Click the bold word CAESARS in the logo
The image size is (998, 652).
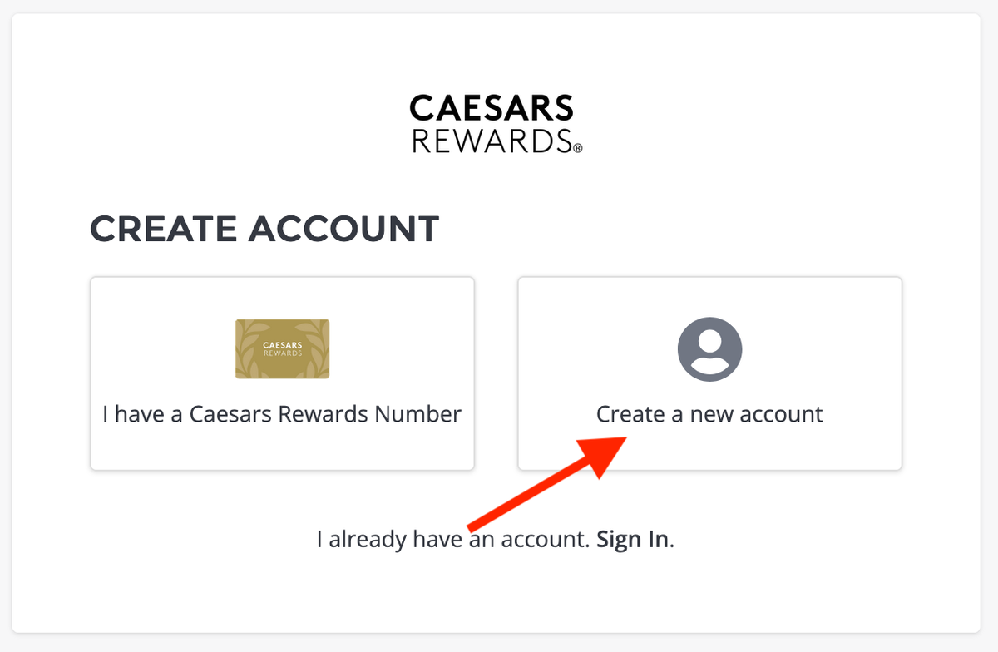coord(492,108)
